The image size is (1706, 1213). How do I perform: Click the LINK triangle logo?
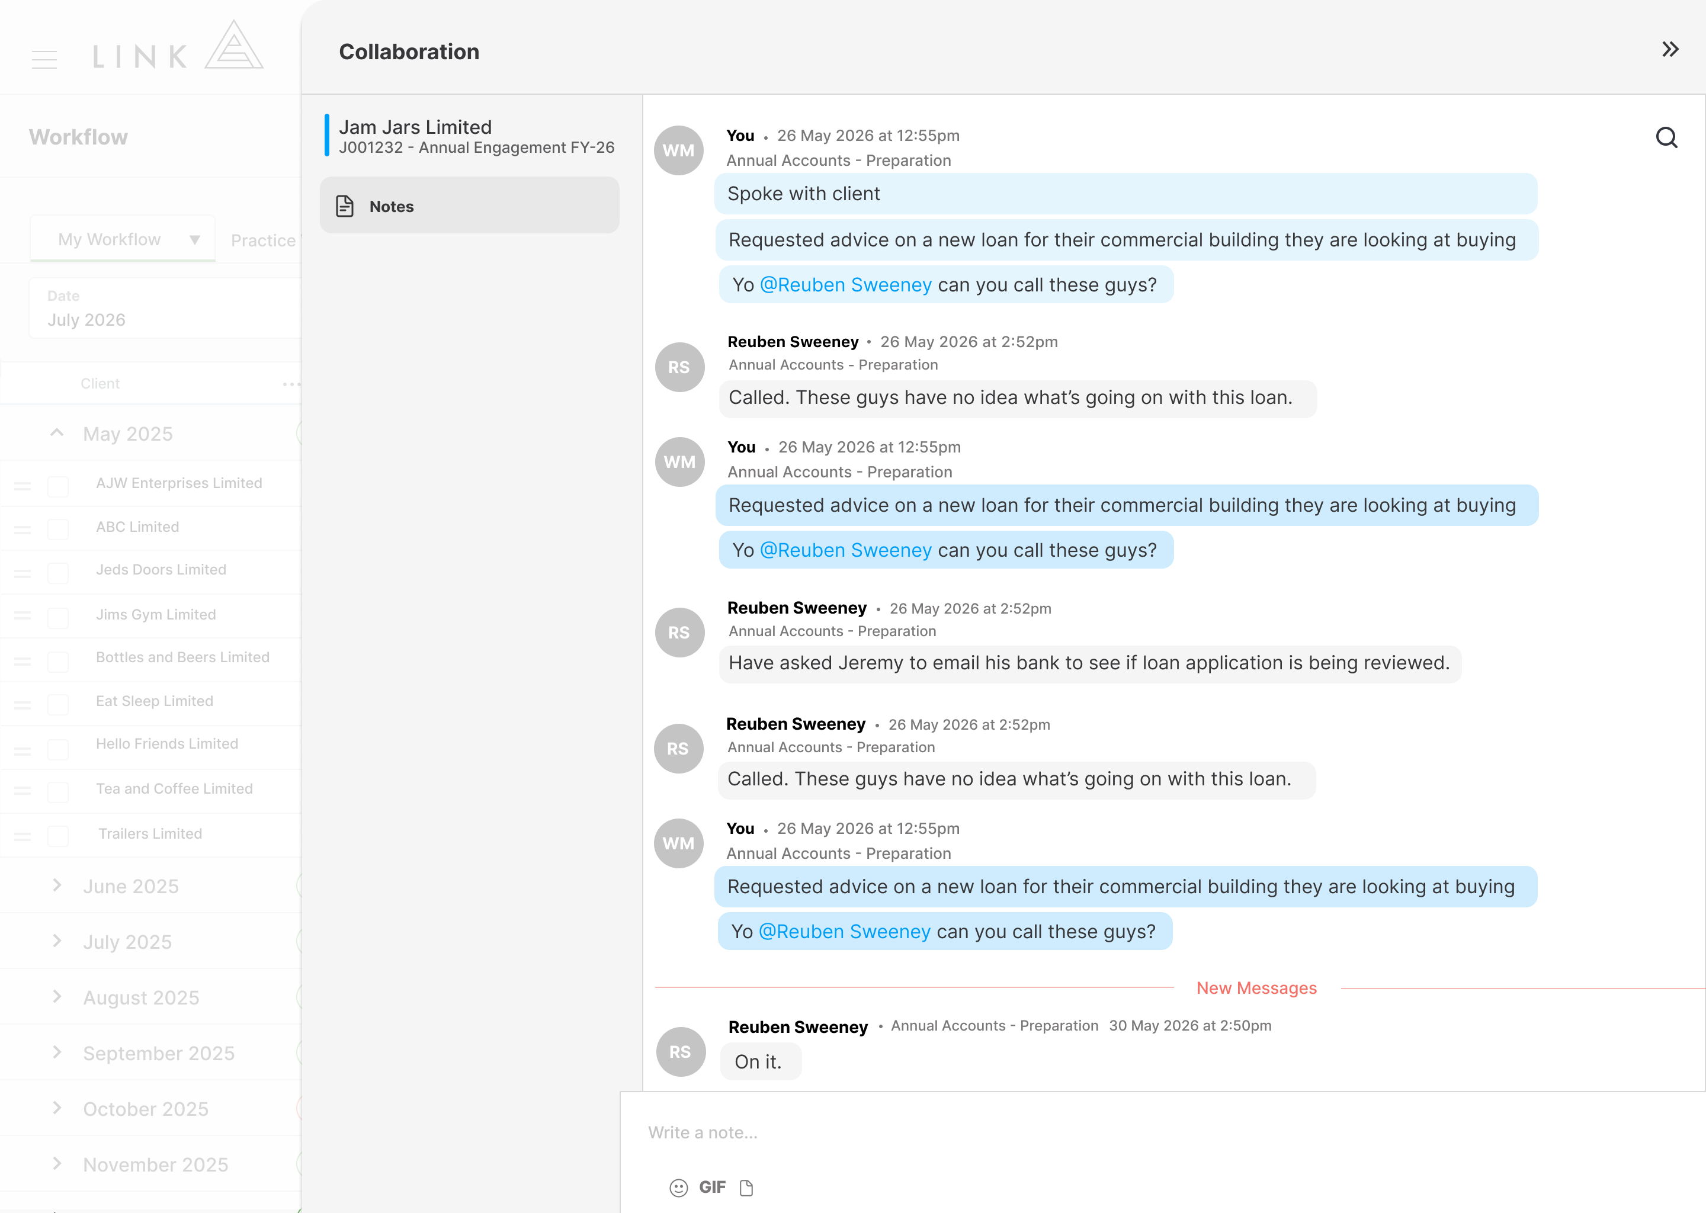click(234, 45)
